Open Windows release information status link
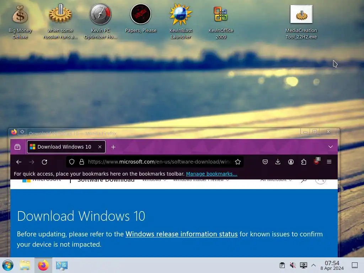The image size is (364, 273). pos(182,234)
